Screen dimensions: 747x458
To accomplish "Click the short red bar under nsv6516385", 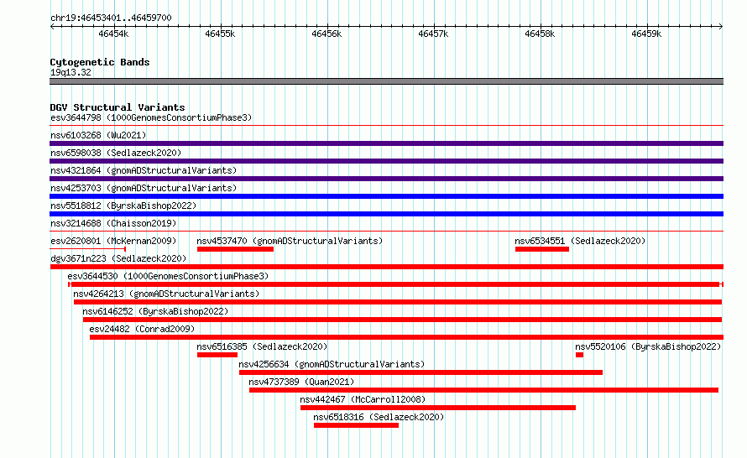I will coord(217,355).
